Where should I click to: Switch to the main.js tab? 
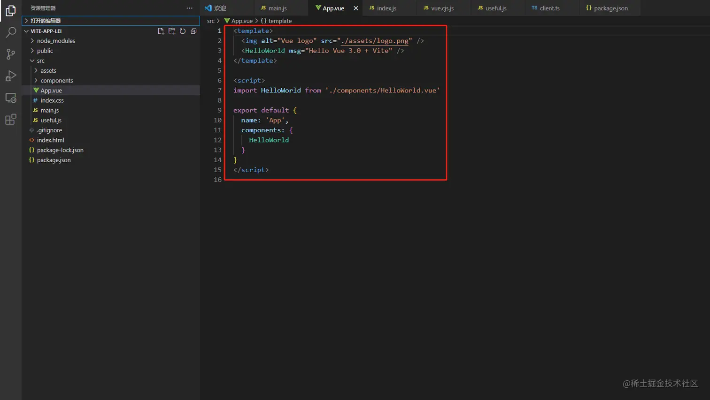click(x=277, y=8)
